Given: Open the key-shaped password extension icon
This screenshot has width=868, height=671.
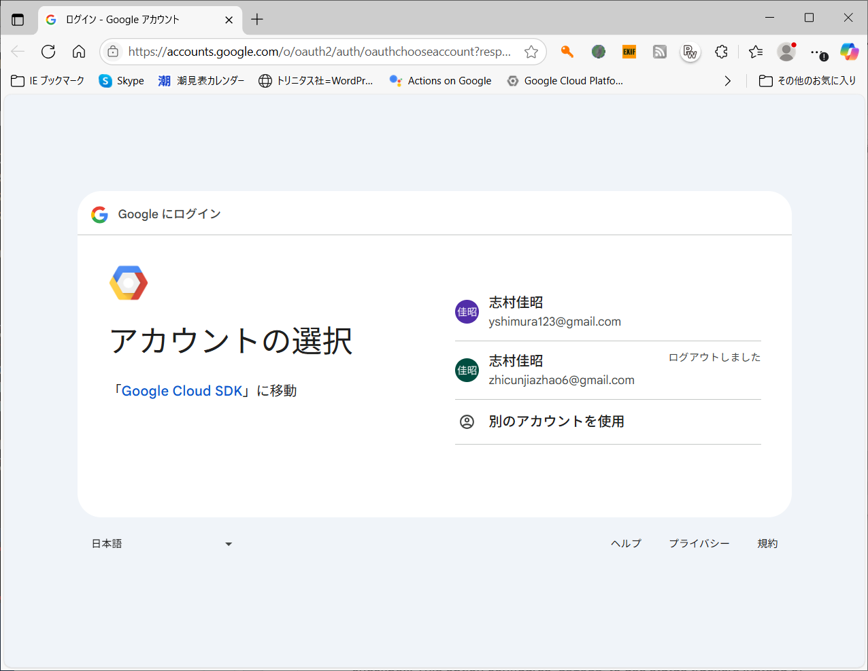Looking at the screenshot, I should click(567, 52).
